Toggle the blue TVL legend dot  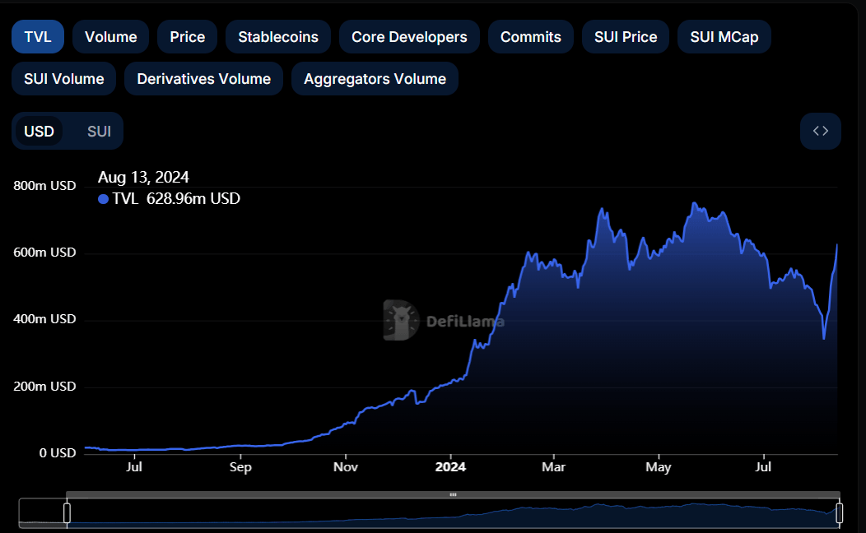pos(102,198)
